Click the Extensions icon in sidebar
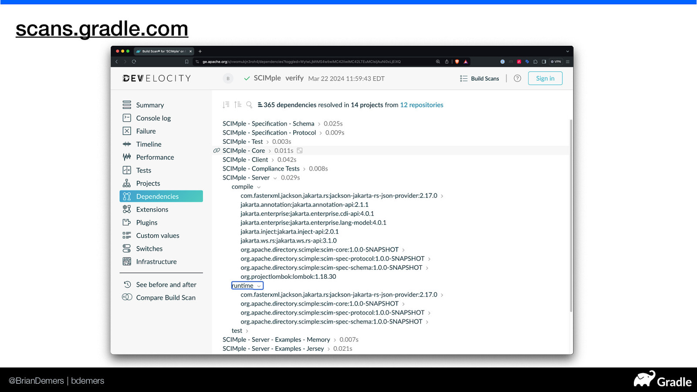This screenshot has width=697, height=392. 127,210
